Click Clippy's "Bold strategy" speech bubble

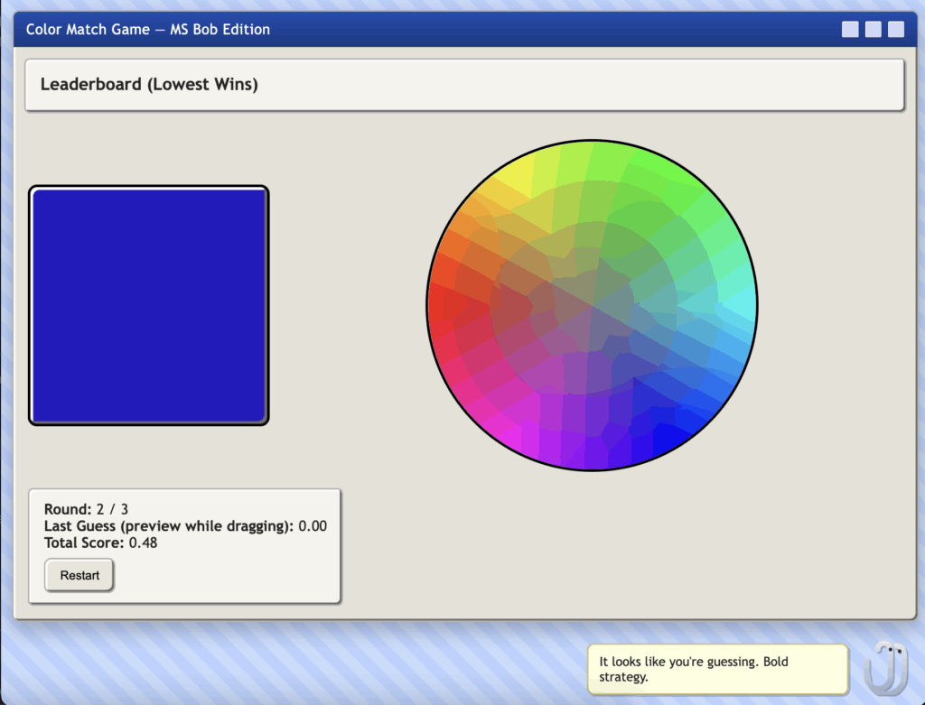point(717,669)
